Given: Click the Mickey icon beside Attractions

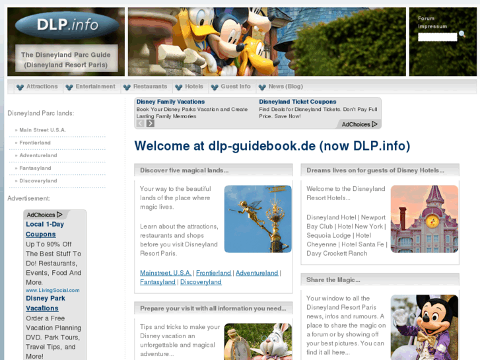Looking at the screenshot, I should click(20, 87).
